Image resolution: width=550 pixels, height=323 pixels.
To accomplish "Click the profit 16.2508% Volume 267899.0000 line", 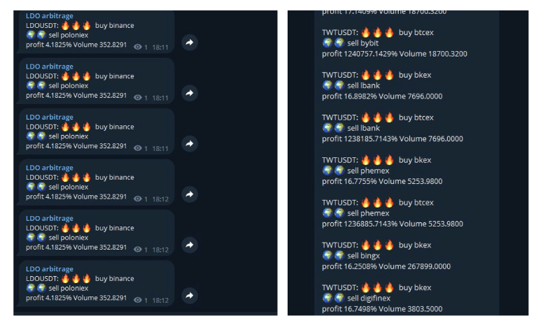I will click(x=386, y=266).
